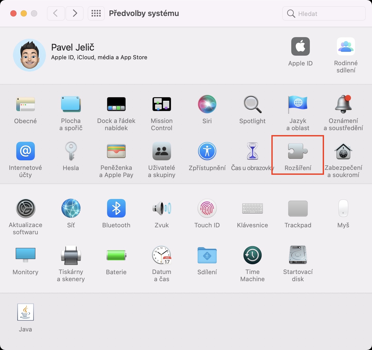Open Datum a čas clock icon

pyautogui.click(x=162, y=255)
